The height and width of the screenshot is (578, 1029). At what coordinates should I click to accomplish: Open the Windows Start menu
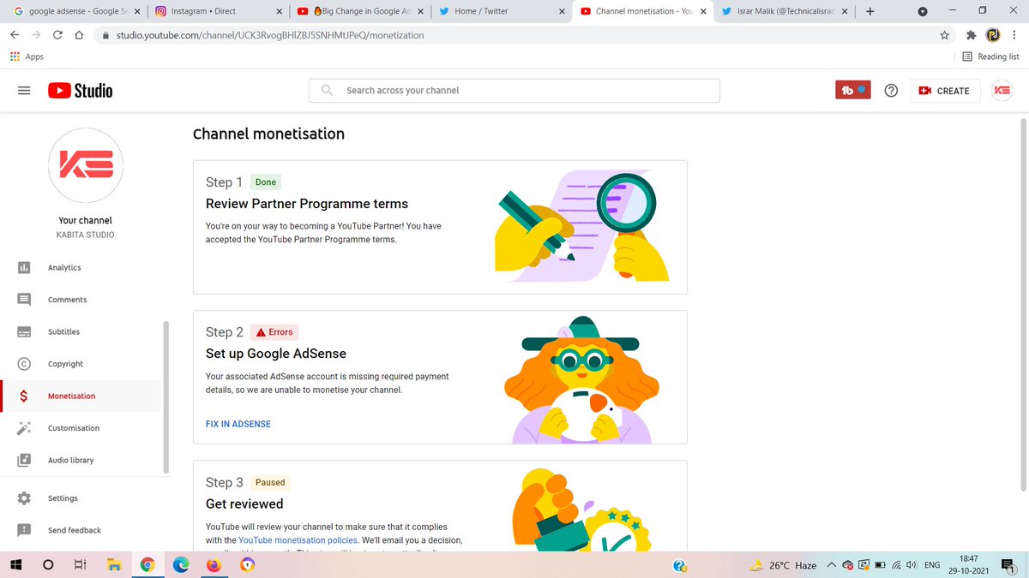click(x=16, y=565)
